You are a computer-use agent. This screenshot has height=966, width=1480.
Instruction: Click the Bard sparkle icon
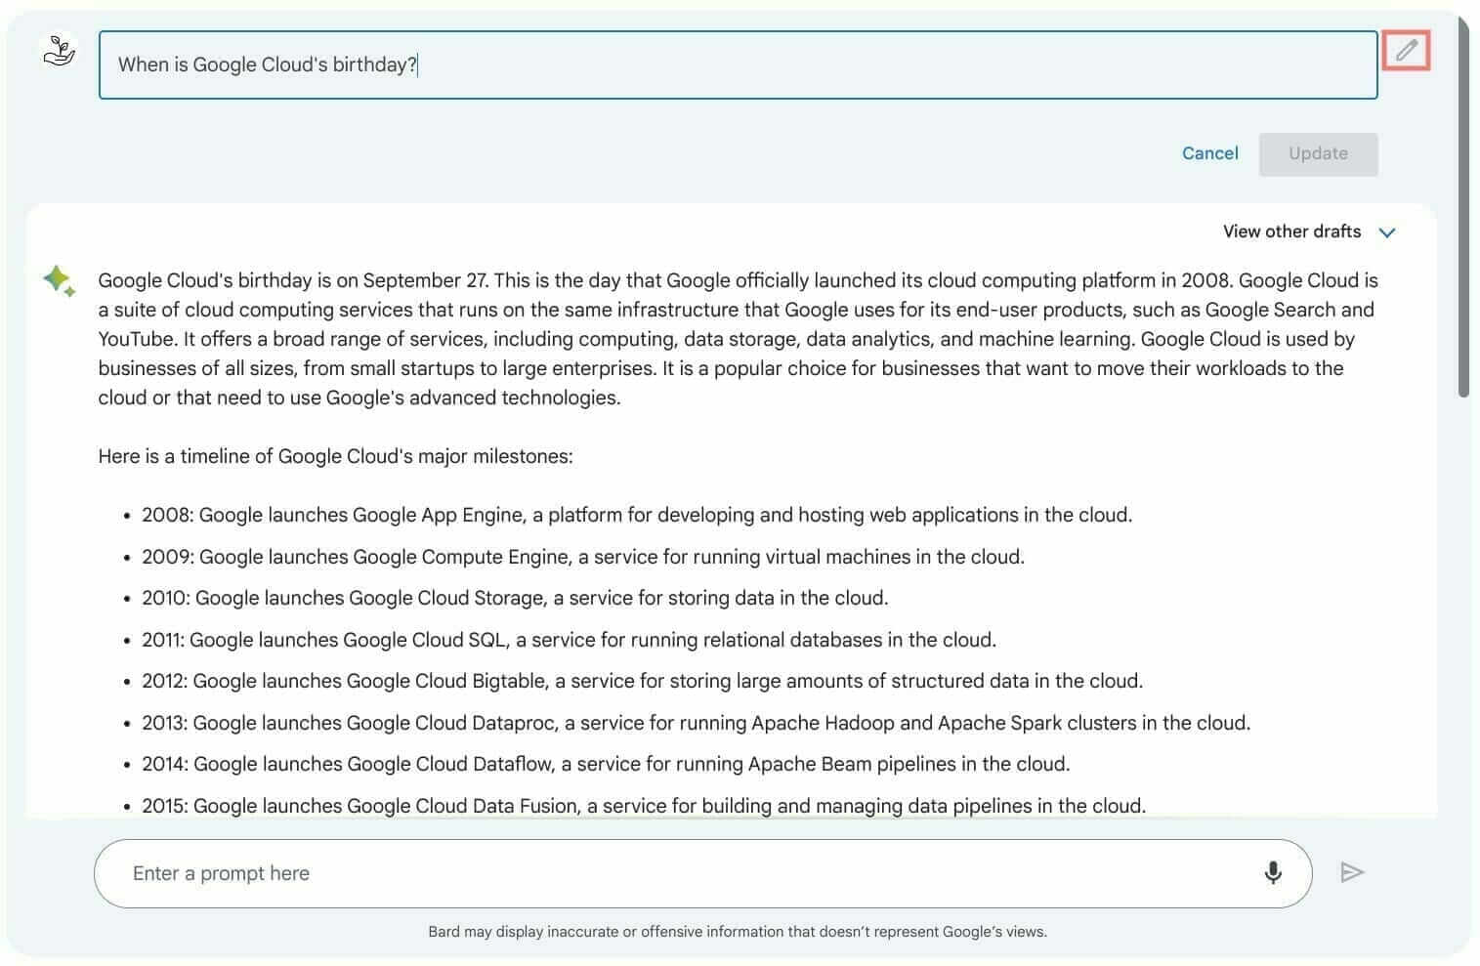(x=59, y=280)
